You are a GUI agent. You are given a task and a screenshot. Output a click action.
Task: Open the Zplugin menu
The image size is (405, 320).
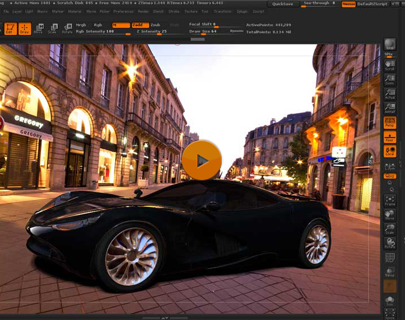point(242,11)
